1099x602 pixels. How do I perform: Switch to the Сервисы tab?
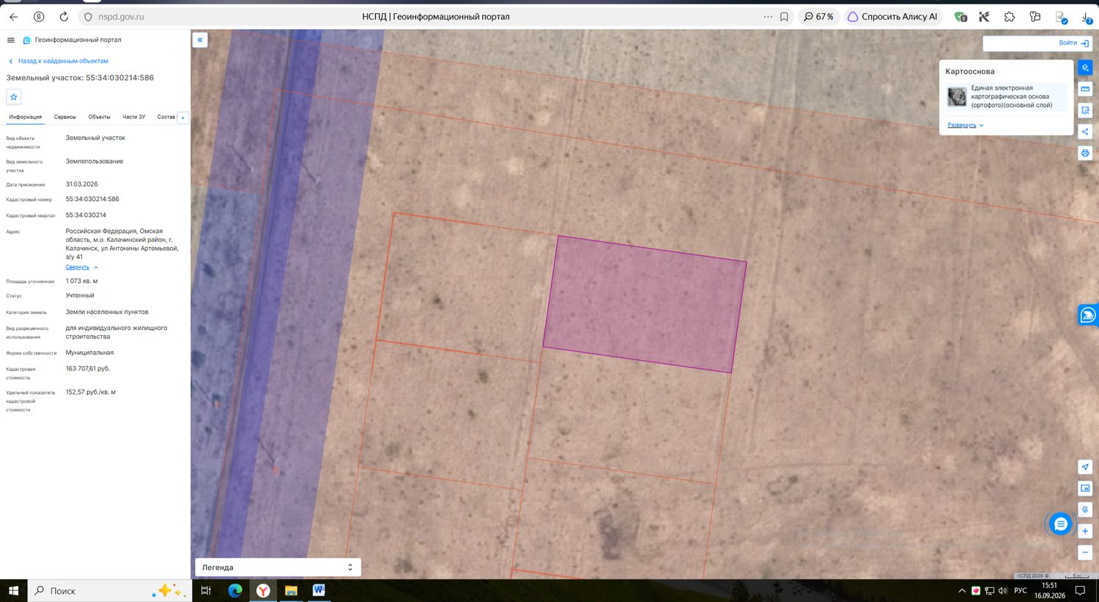pos(64,117)
